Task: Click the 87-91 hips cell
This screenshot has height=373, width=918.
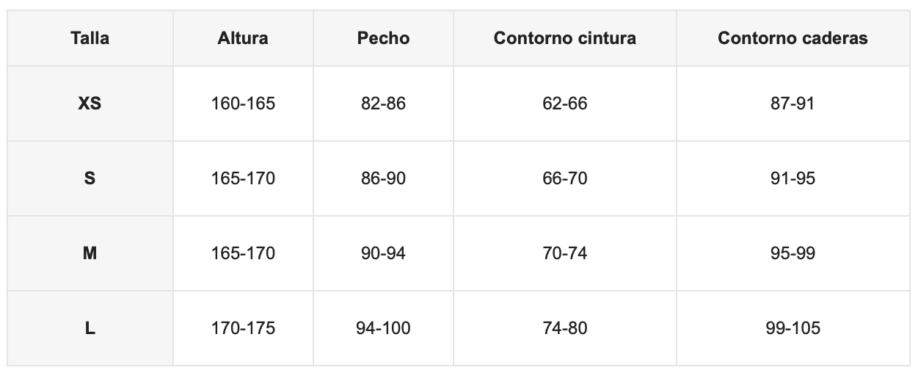Action: (793, 104)
